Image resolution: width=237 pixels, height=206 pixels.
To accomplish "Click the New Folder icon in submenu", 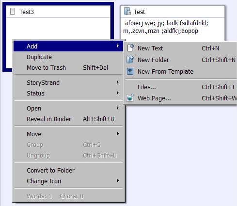I will point(130,60).
